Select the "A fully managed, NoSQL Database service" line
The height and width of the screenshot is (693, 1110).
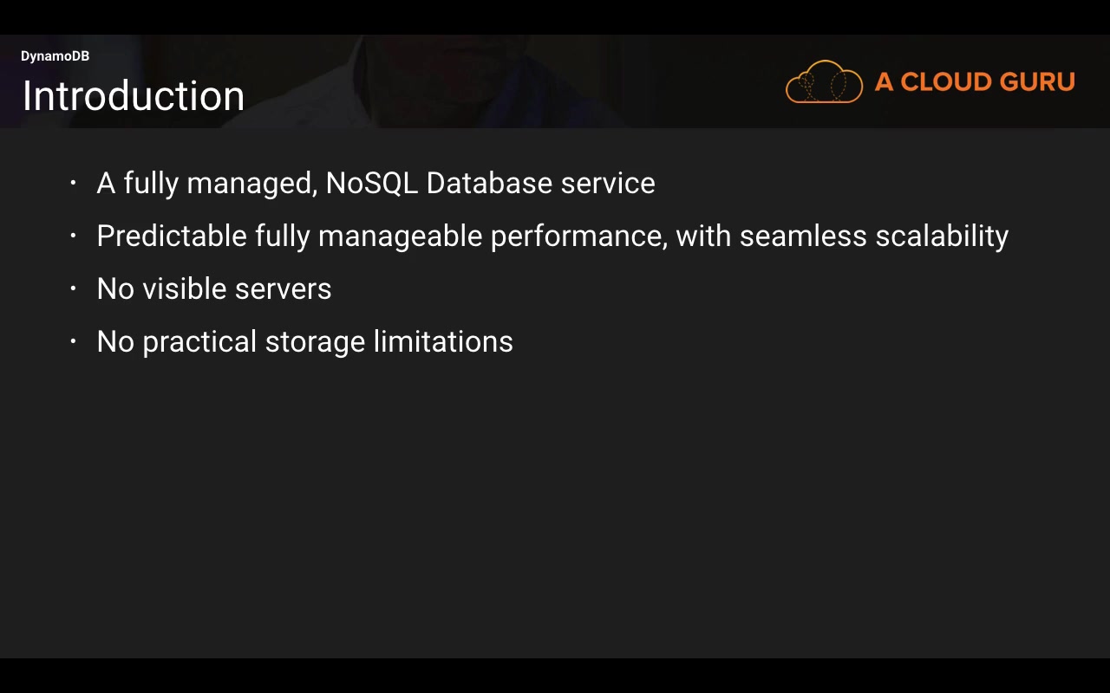(x=375, y=183)
